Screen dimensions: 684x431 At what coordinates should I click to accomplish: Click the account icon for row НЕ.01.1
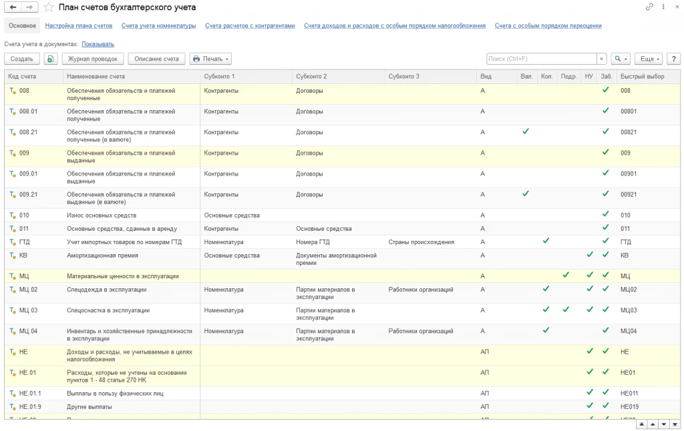coord(13,393)
